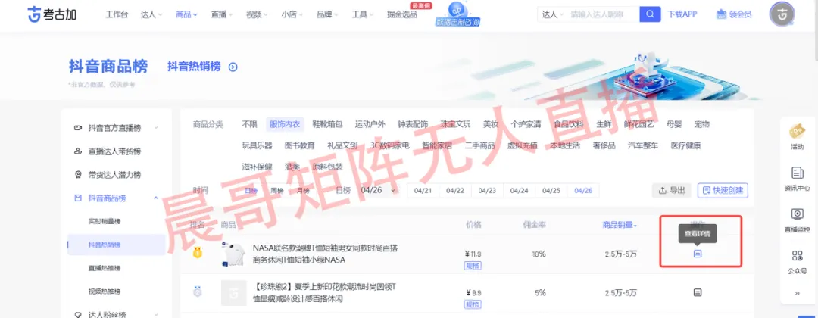Expand the 直播 navigation dropdown
The height and width of the screenshot is (318, 818).
(x=222, y=14)
